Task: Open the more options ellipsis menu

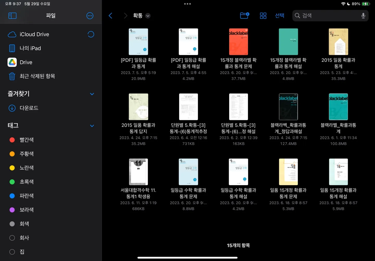Action: [90, 16]
